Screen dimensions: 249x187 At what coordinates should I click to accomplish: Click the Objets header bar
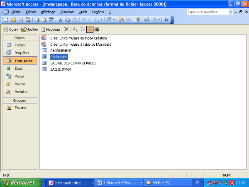[20, 38]
